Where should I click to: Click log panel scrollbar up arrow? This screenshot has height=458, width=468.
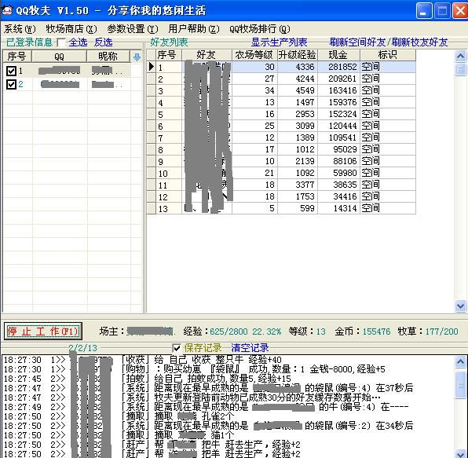[x=460, y=361]
